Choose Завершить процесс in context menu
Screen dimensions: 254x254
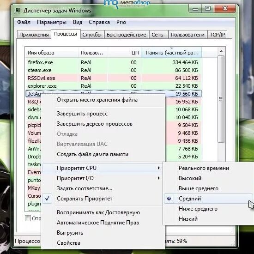pos(103,114)
